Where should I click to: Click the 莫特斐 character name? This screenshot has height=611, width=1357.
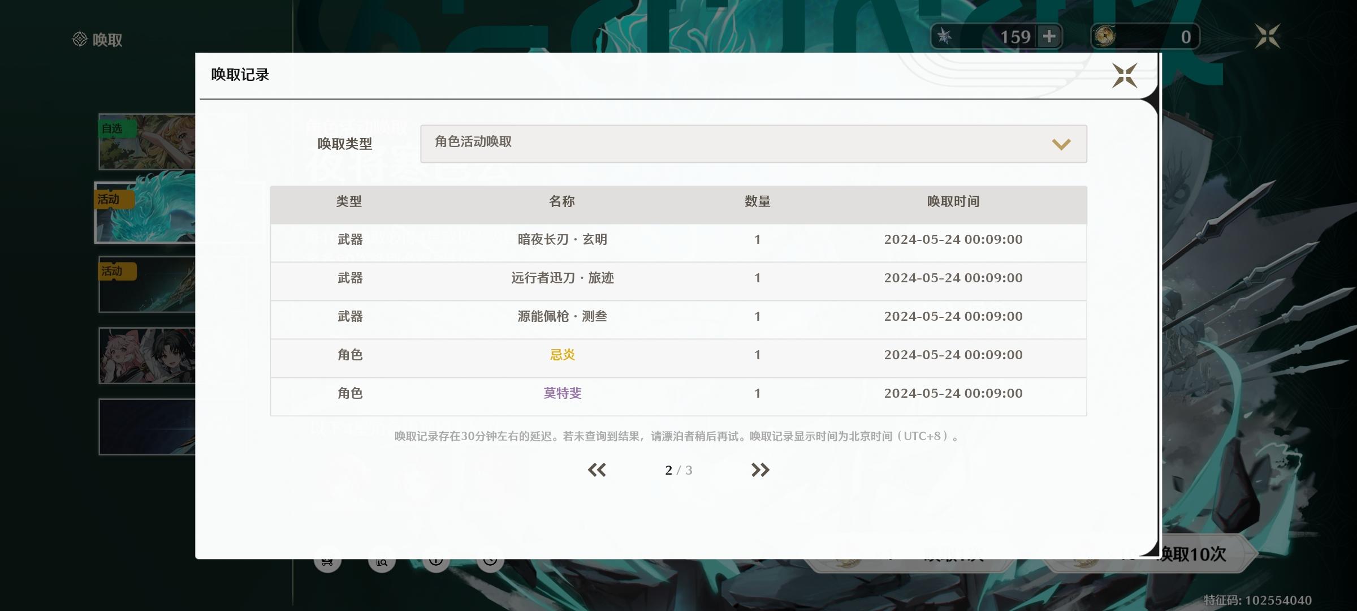[x=562, y=393]
